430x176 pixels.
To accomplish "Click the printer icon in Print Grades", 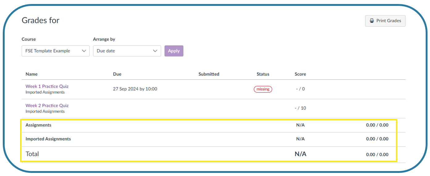I will pyautogui.click(x=372, y=21).
